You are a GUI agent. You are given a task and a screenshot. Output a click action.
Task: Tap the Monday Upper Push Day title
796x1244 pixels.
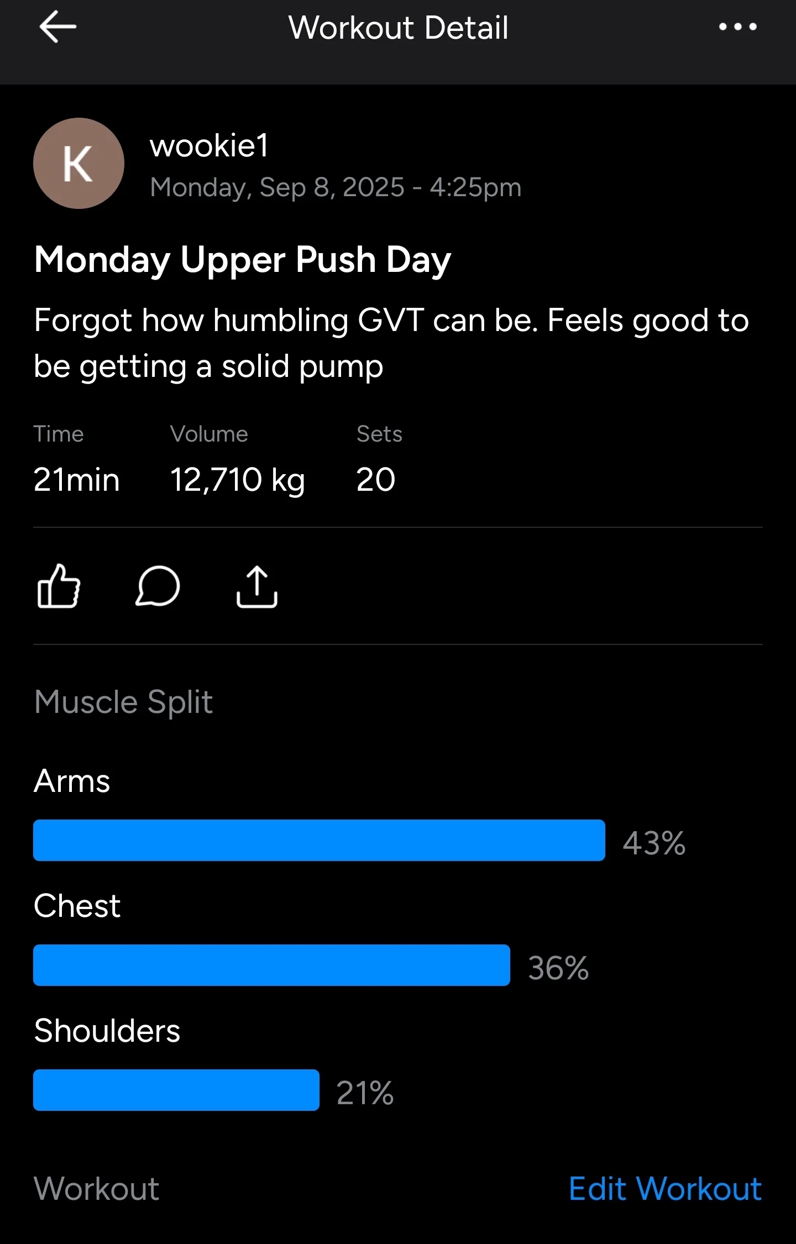click(x=243, y=260)
